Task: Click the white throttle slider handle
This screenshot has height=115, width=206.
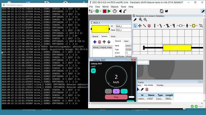Action: click(131, 97)
